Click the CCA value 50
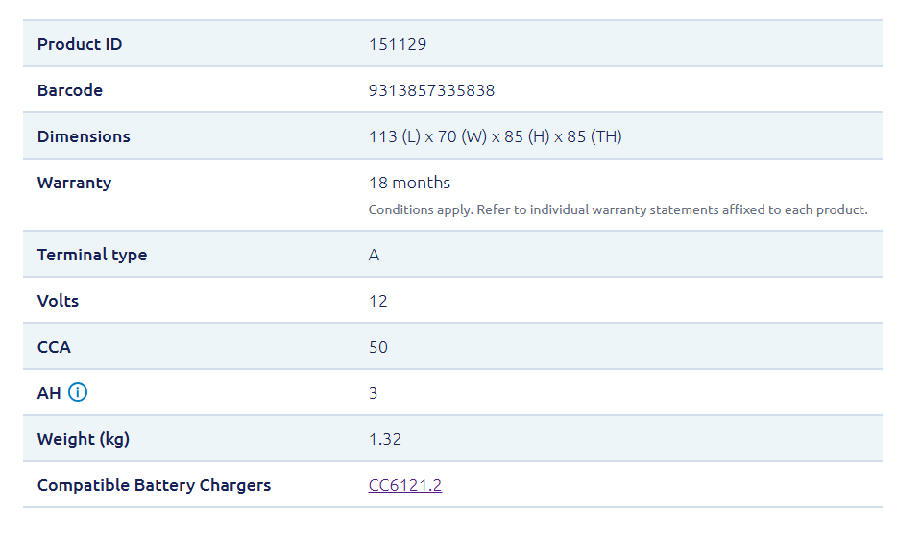Viewport: 897px width, 540px height. [x=377, y=347]
